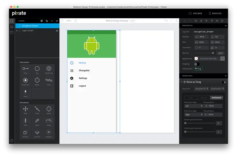Collapse the Animations section chevron
This screenshot has height=157, width=237.
[226, 76]
